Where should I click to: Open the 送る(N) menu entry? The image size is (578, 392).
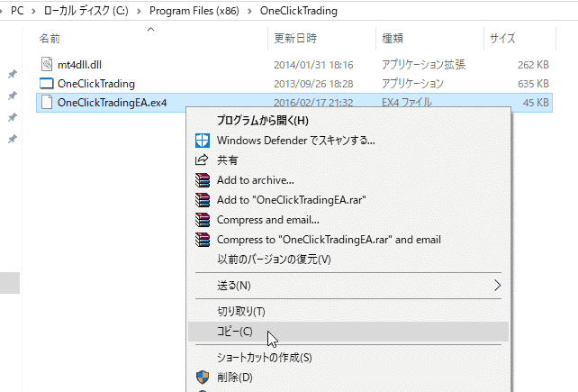pyautogui.click(x=348, y=286)
